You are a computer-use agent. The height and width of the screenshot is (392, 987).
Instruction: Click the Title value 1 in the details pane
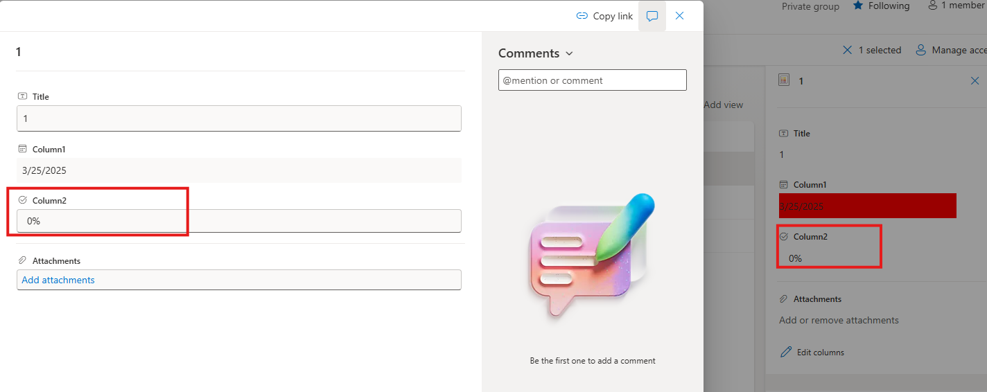click(x=782, y=154)
